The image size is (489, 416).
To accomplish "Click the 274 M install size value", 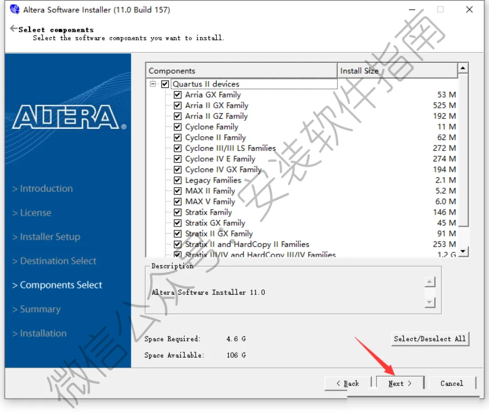I will coord(445,159).
